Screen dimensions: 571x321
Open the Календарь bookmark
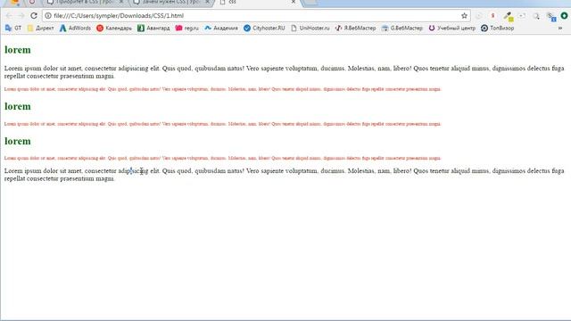(114, 28)
